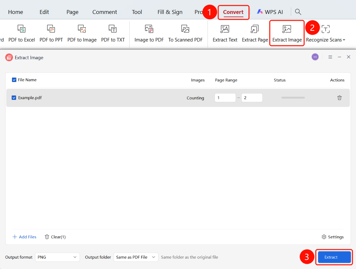
Task: Uncheck the Example.pdf file checkbox
Action: point(14,98)
